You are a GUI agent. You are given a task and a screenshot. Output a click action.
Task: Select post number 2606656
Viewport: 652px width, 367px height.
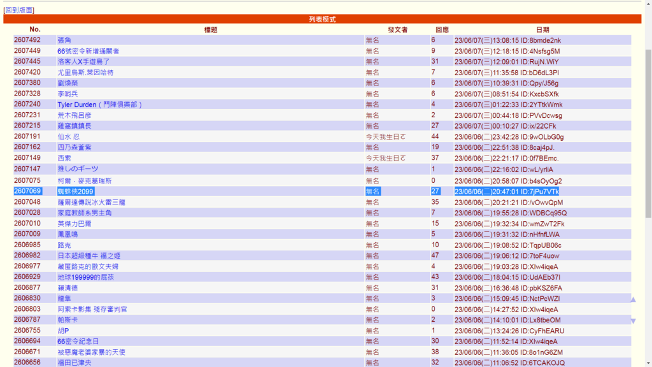27,363
